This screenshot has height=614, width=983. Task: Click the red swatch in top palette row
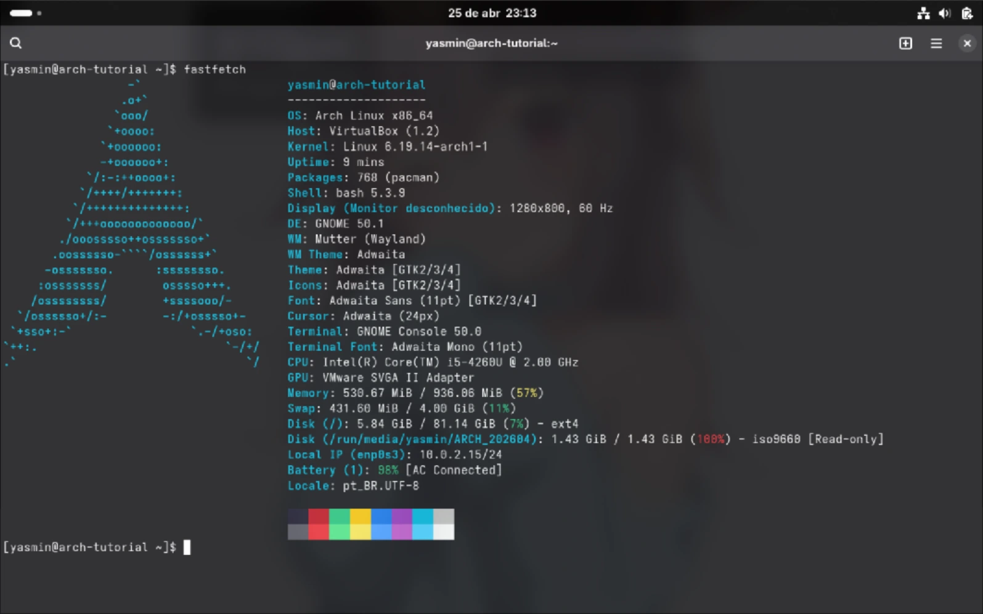(319, 516)
